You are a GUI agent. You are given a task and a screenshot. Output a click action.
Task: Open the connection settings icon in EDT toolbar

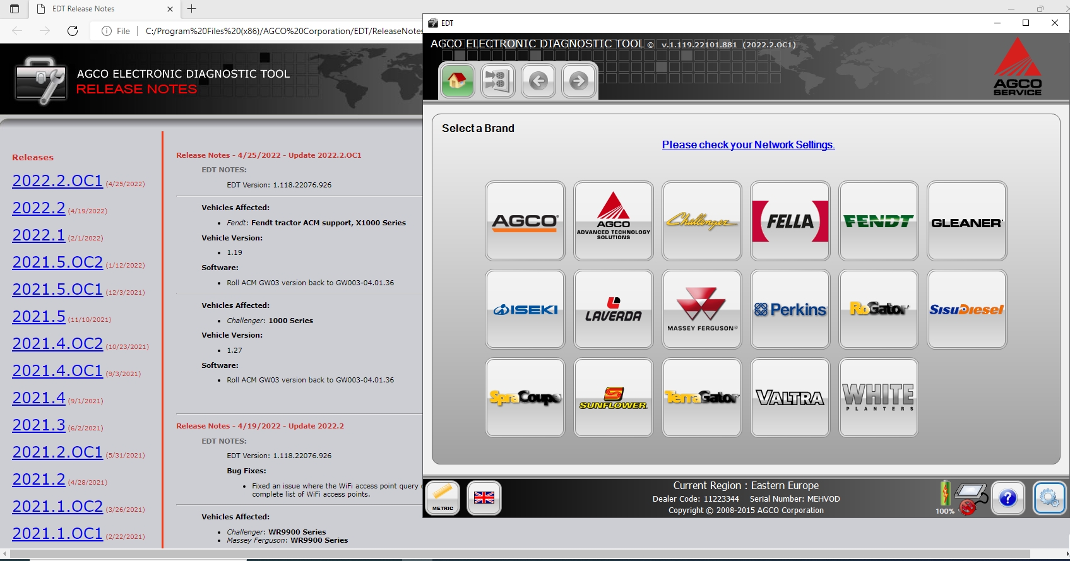[x=497, y=81]
